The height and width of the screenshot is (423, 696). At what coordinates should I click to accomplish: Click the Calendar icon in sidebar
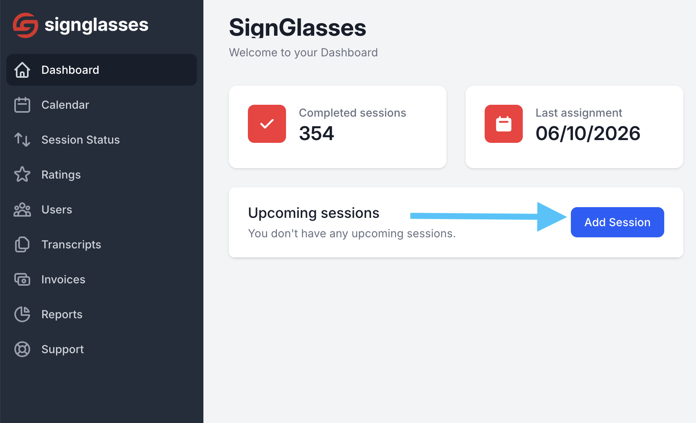click(x=22, y=105)
